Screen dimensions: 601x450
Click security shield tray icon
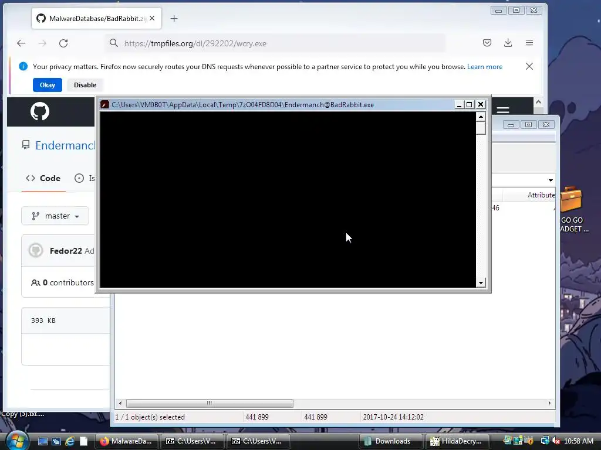[529, 441]
